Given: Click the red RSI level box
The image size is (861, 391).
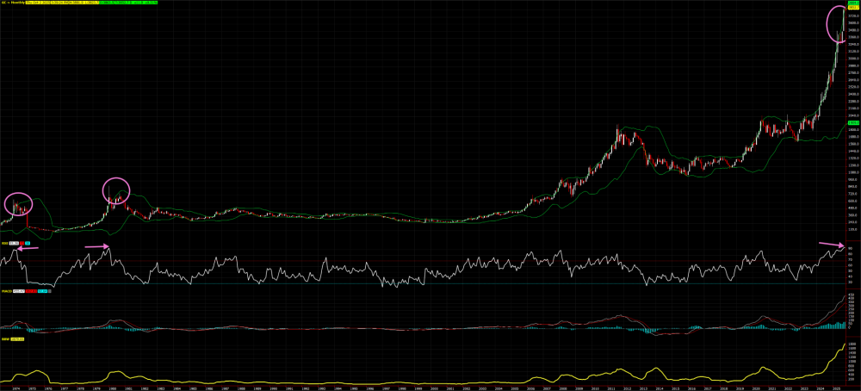Looking at the screenshot, I should coord(22,243).
